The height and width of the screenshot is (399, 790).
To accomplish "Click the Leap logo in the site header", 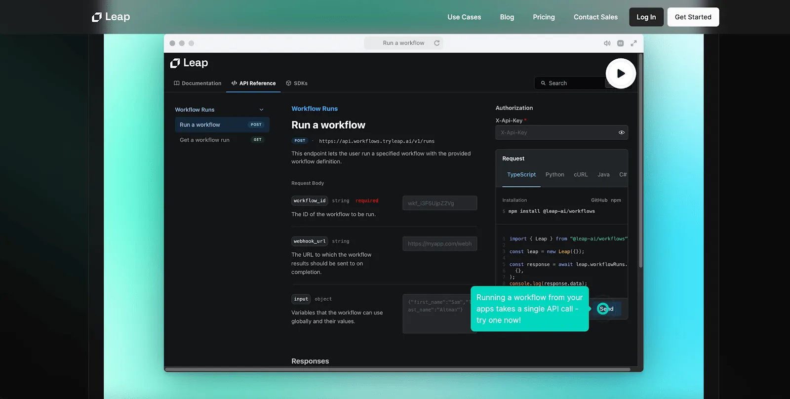I will pos(111,17).
